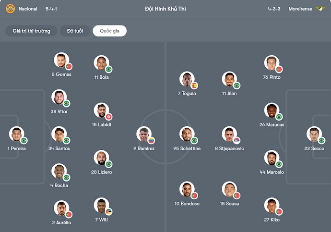Open goalkeeper Secco's player photo
Screen dimensions: 331x232
point(314,134)
